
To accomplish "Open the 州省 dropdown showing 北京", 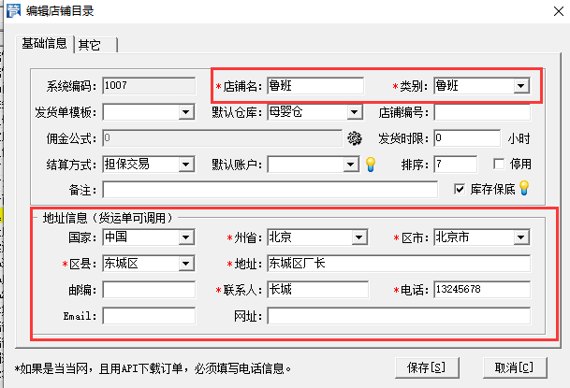I will coord(354,237).
